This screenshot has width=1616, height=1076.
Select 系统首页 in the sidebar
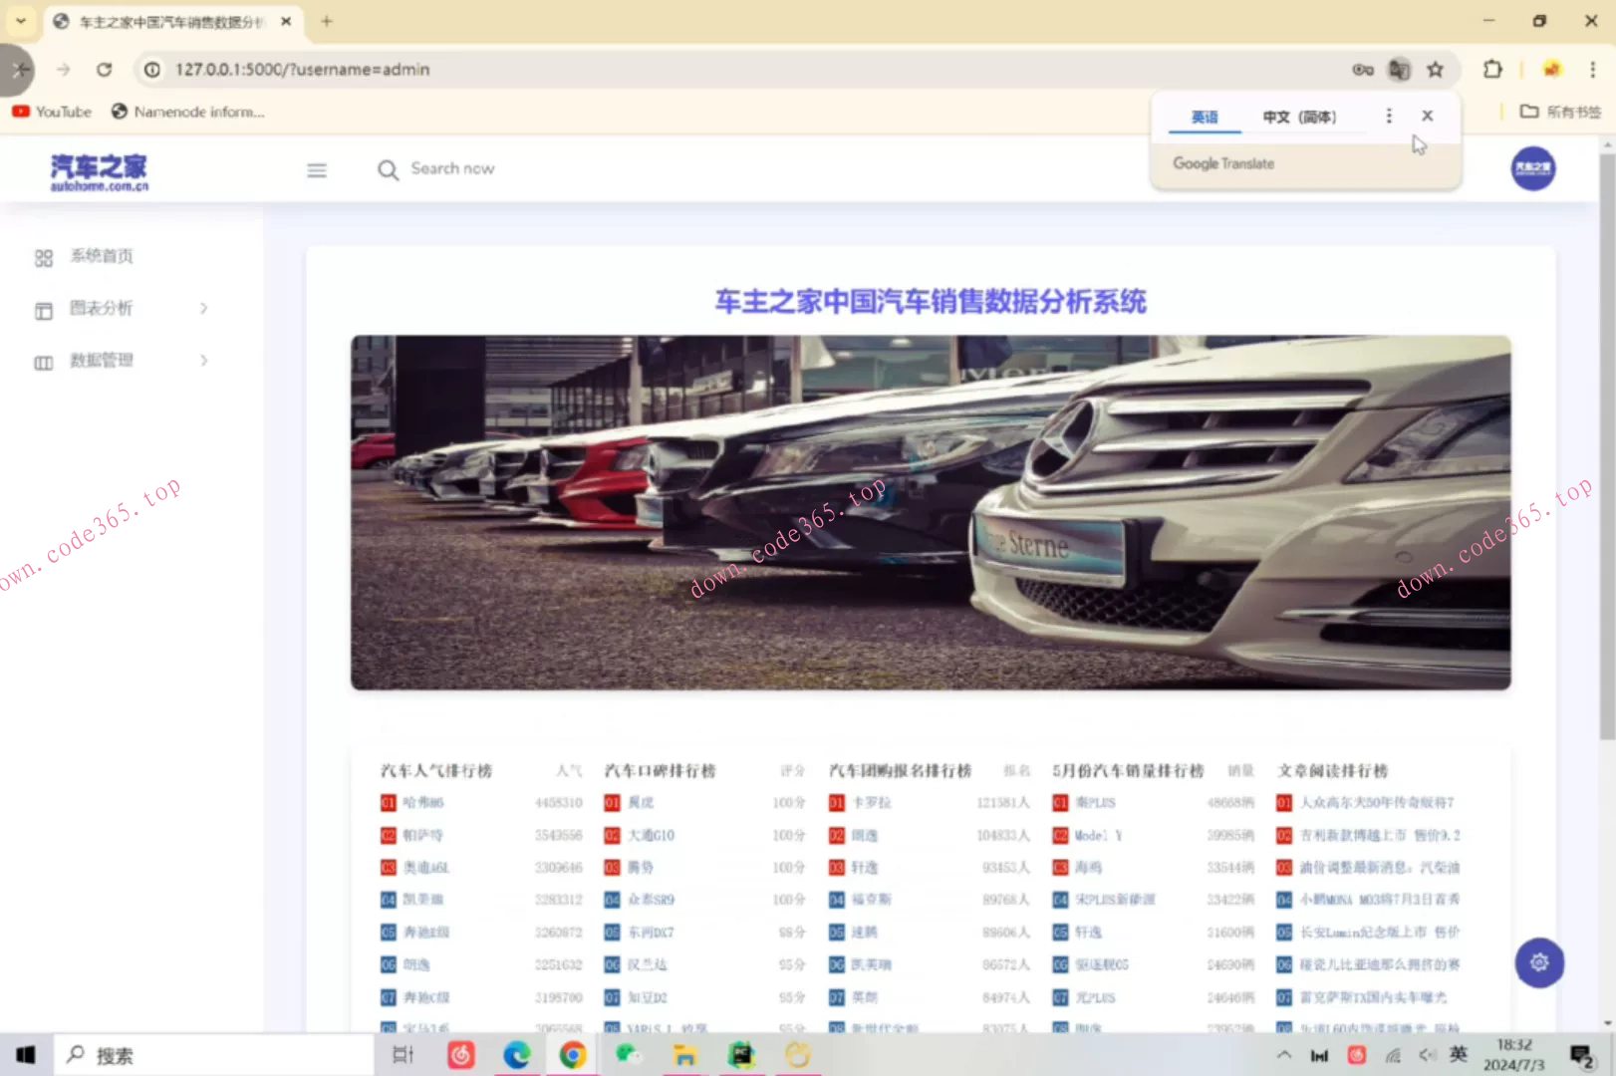click(x=101, y=257)
